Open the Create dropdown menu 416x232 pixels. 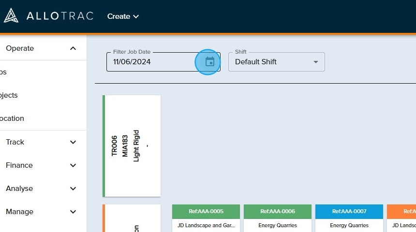pyautogui.click(x=123, y=16)
